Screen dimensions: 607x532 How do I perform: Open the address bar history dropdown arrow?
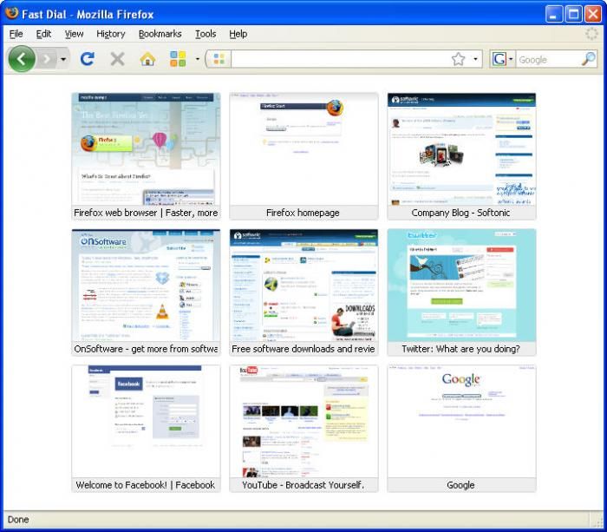coord(475,59)
